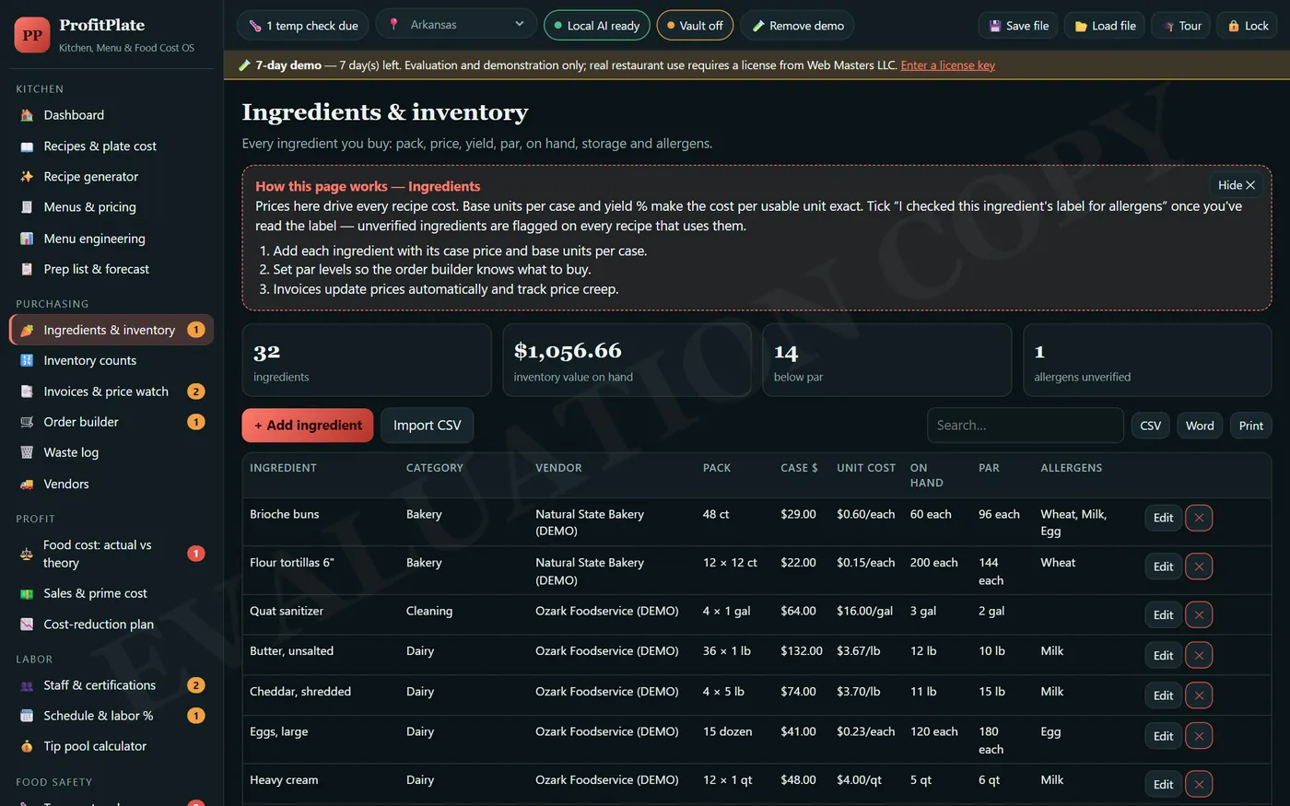Delete the Flour tortillas 6" row
The image size is (1290, 806).
(1199, 567)
